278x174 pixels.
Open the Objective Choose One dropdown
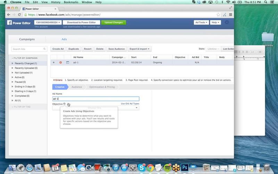click(96, 108)
